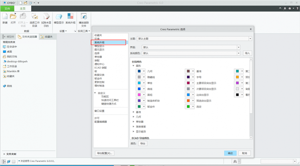Screen dimensions: 300x166
Task: Open the 系统颜色 dropdown
Action: click(x=238, y=53)
